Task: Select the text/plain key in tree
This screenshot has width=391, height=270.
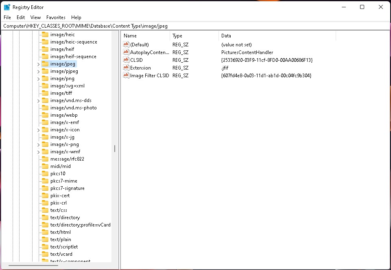Action: click(x=61, y=240)
